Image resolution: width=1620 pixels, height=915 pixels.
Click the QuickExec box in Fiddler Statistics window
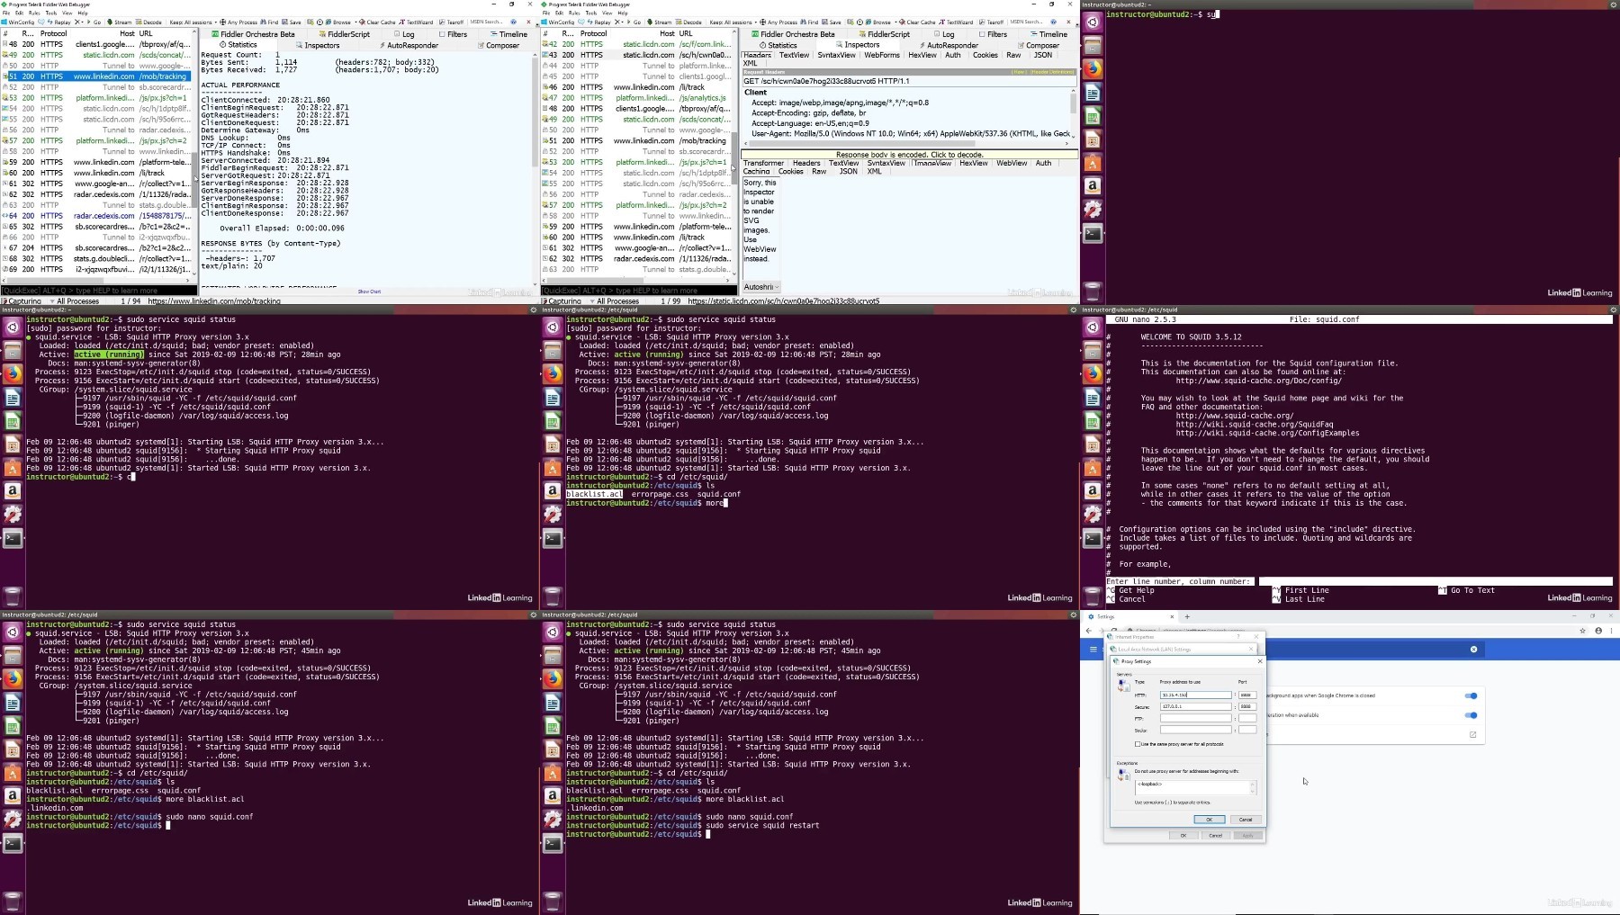tap(98, 291)
